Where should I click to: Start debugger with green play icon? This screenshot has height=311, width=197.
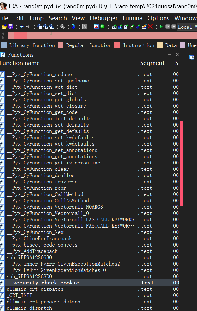click(x=161, y=27)
